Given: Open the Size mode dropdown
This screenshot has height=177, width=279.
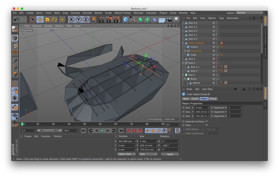Looking at the screenshot, I should tap(148, 154).
